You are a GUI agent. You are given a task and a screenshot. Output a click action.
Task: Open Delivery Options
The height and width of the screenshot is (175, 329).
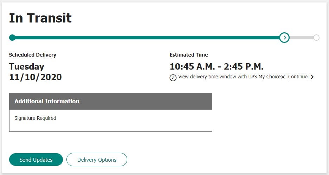(x=97, y=160)
